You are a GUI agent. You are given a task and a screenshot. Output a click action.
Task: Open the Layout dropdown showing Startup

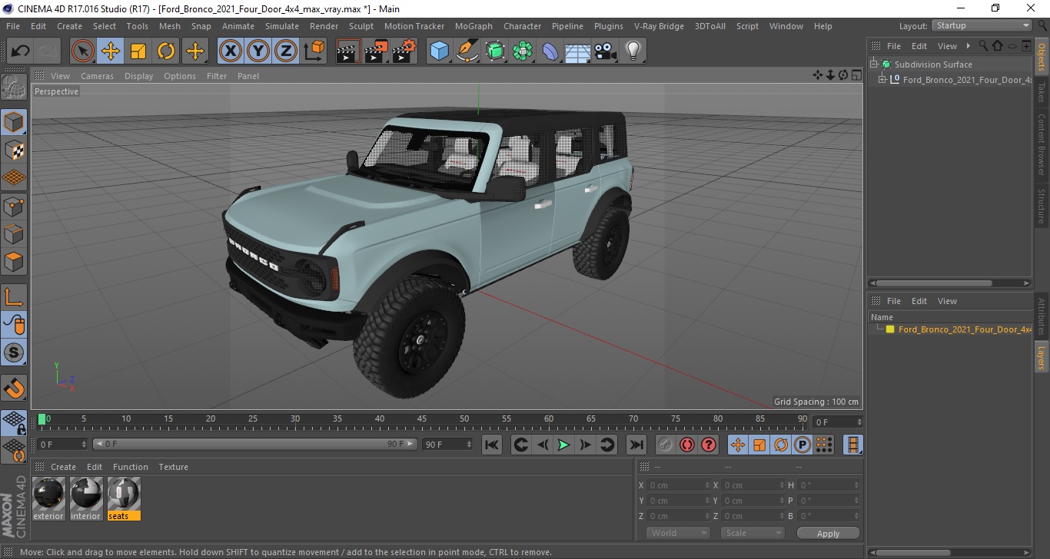click(x=982, y=25)
